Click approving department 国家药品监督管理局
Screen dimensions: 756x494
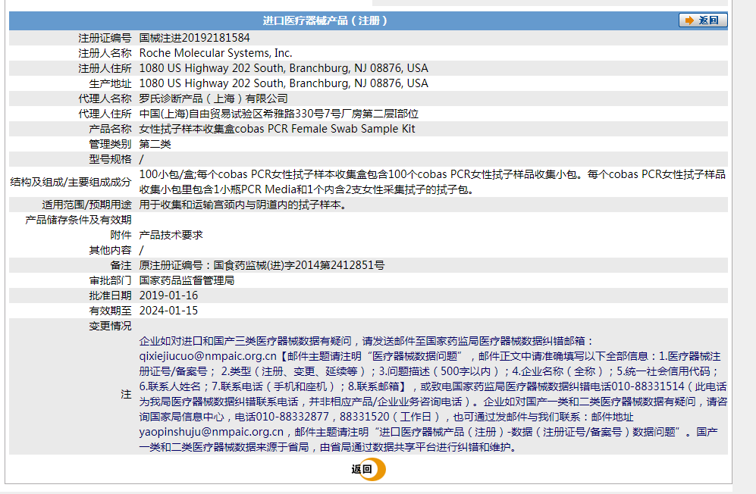tap(187, 280)
